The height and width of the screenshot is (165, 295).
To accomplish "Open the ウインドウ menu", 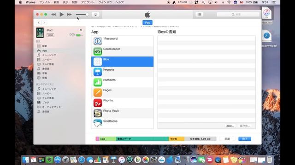I will [x=105, y=2].
